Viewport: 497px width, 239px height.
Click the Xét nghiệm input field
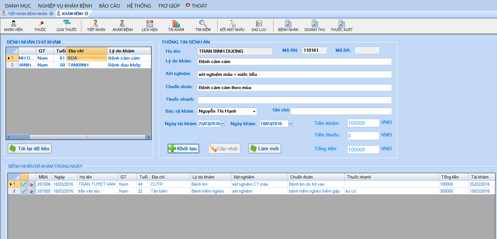pos(295,74)
